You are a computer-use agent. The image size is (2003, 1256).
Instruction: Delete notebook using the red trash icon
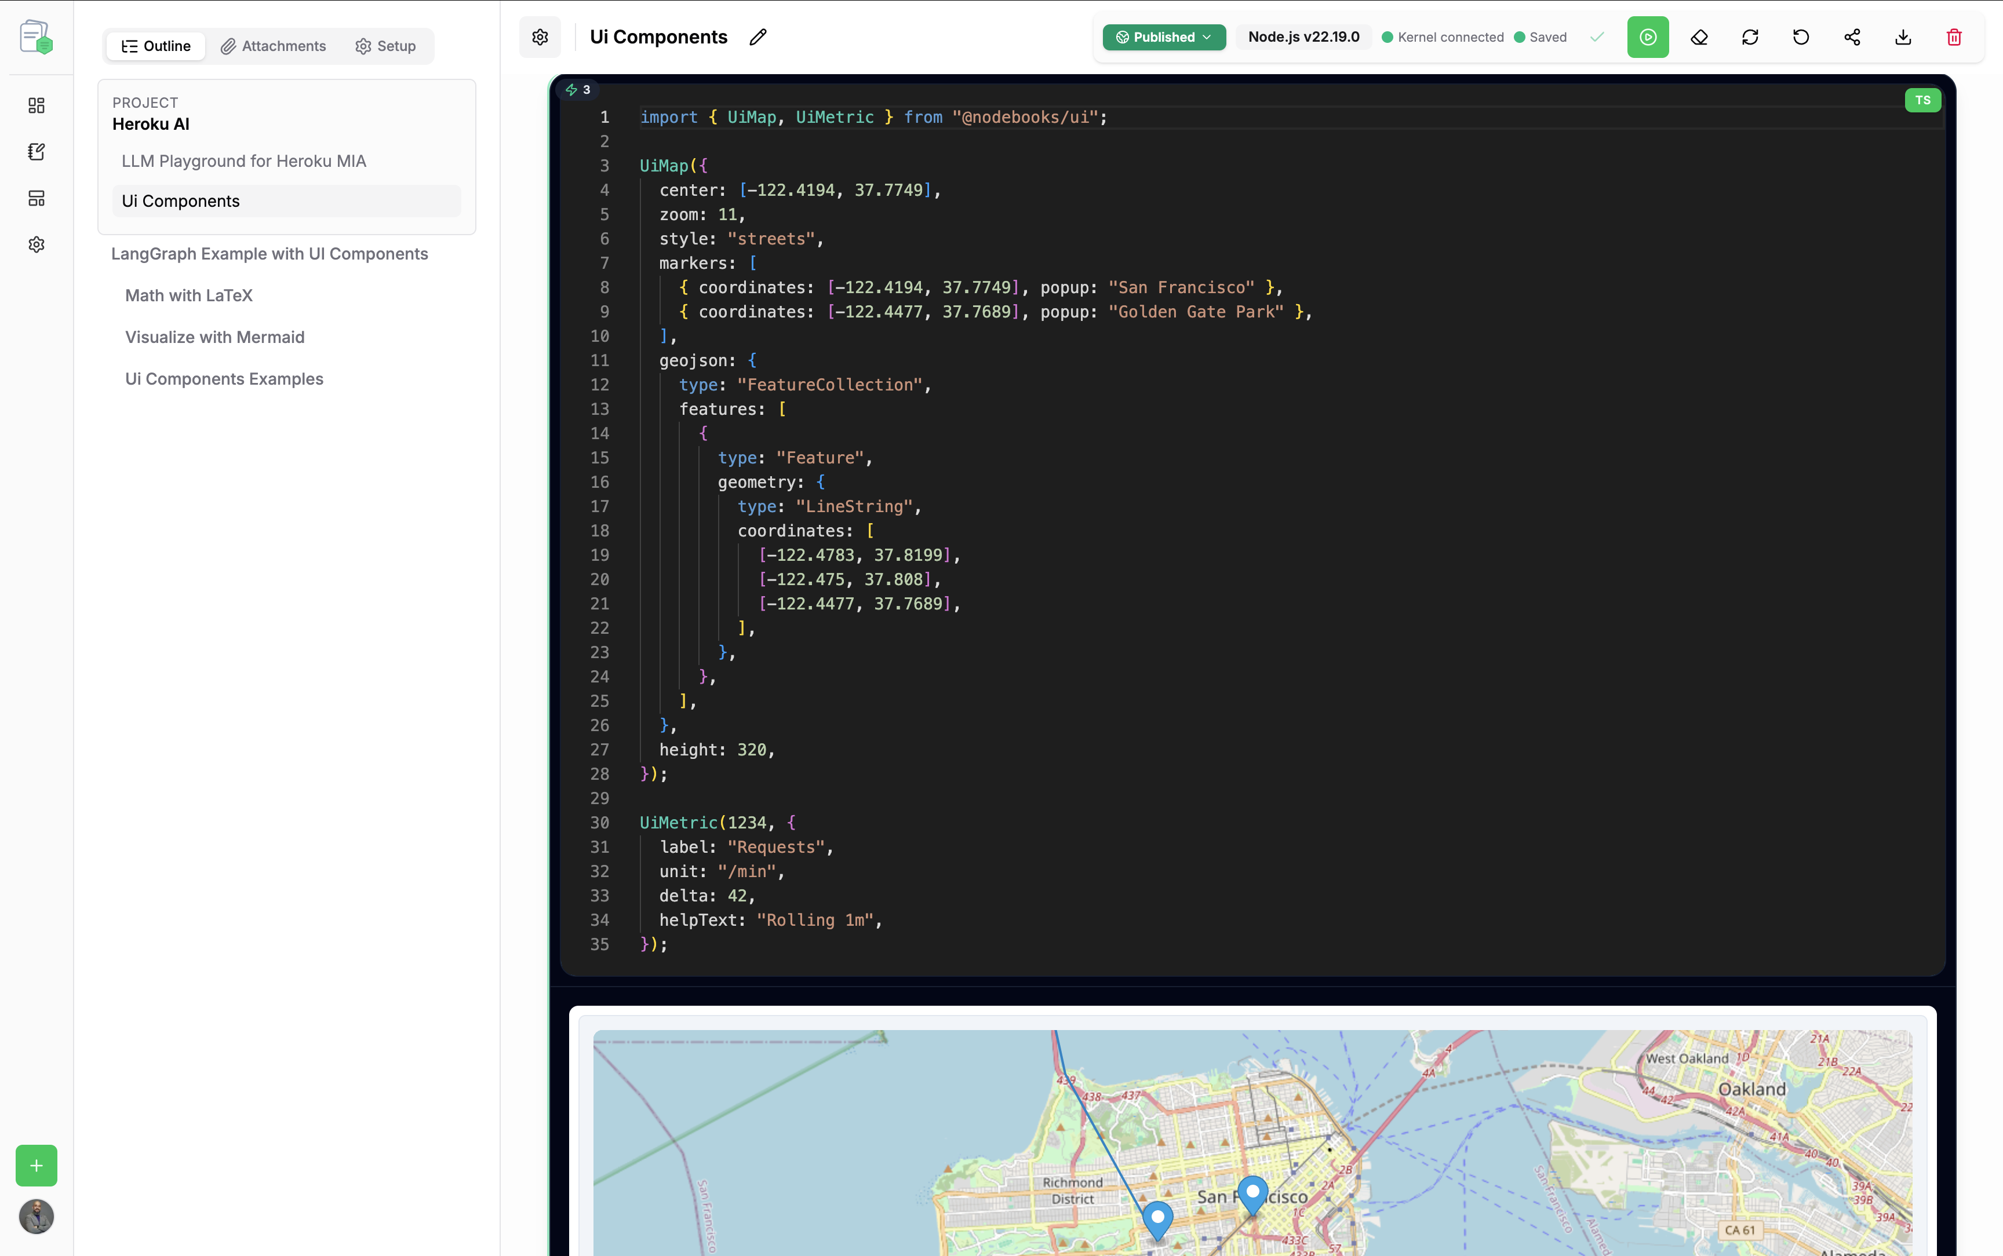coord(1954,36)
